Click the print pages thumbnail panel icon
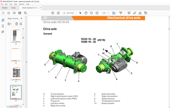 21,24
